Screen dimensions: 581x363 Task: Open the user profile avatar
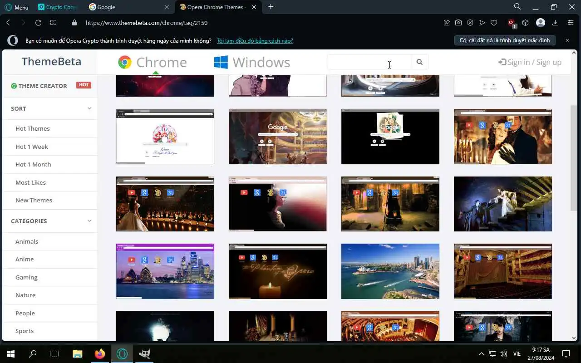tap(540, 23)
